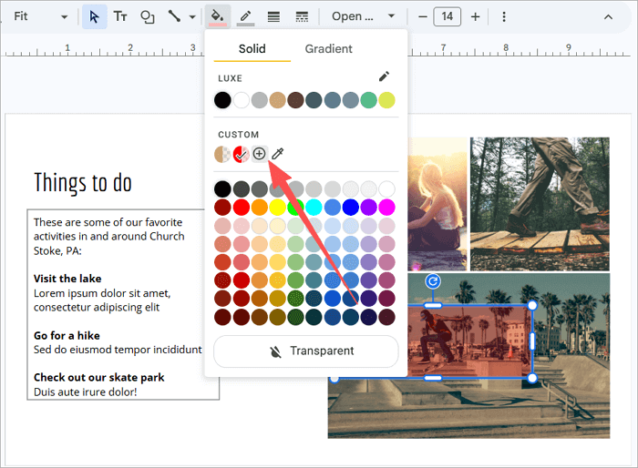This screenshot has height=468, width=638.
Task: Click the Fill color paint bucket
Action: [218, 16]
